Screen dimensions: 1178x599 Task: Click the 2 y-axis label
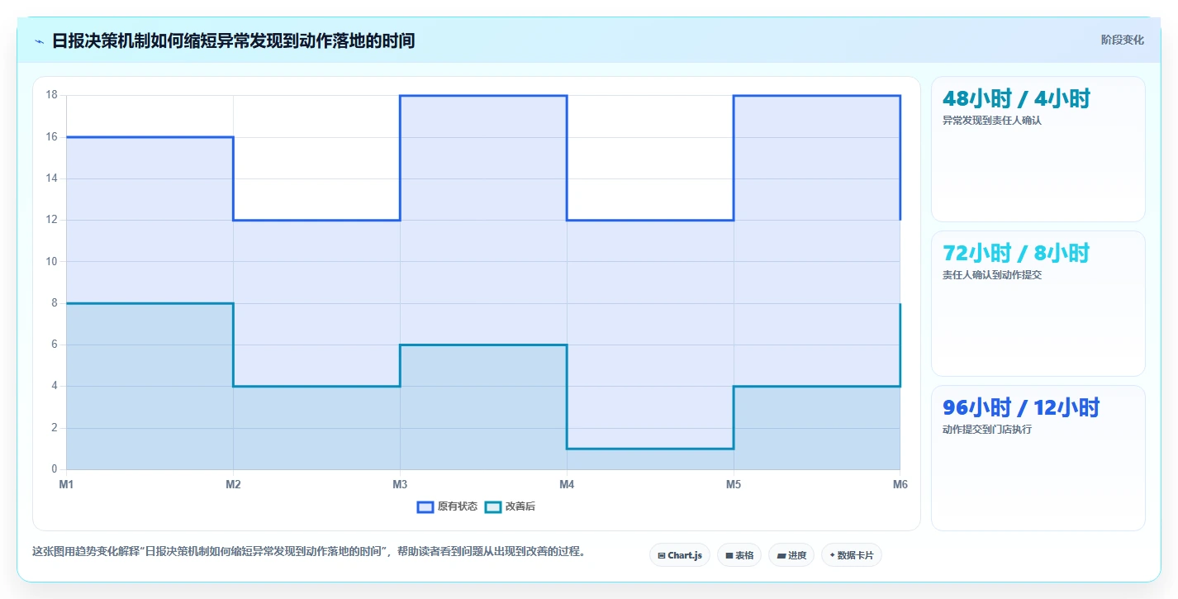[54, 428]
